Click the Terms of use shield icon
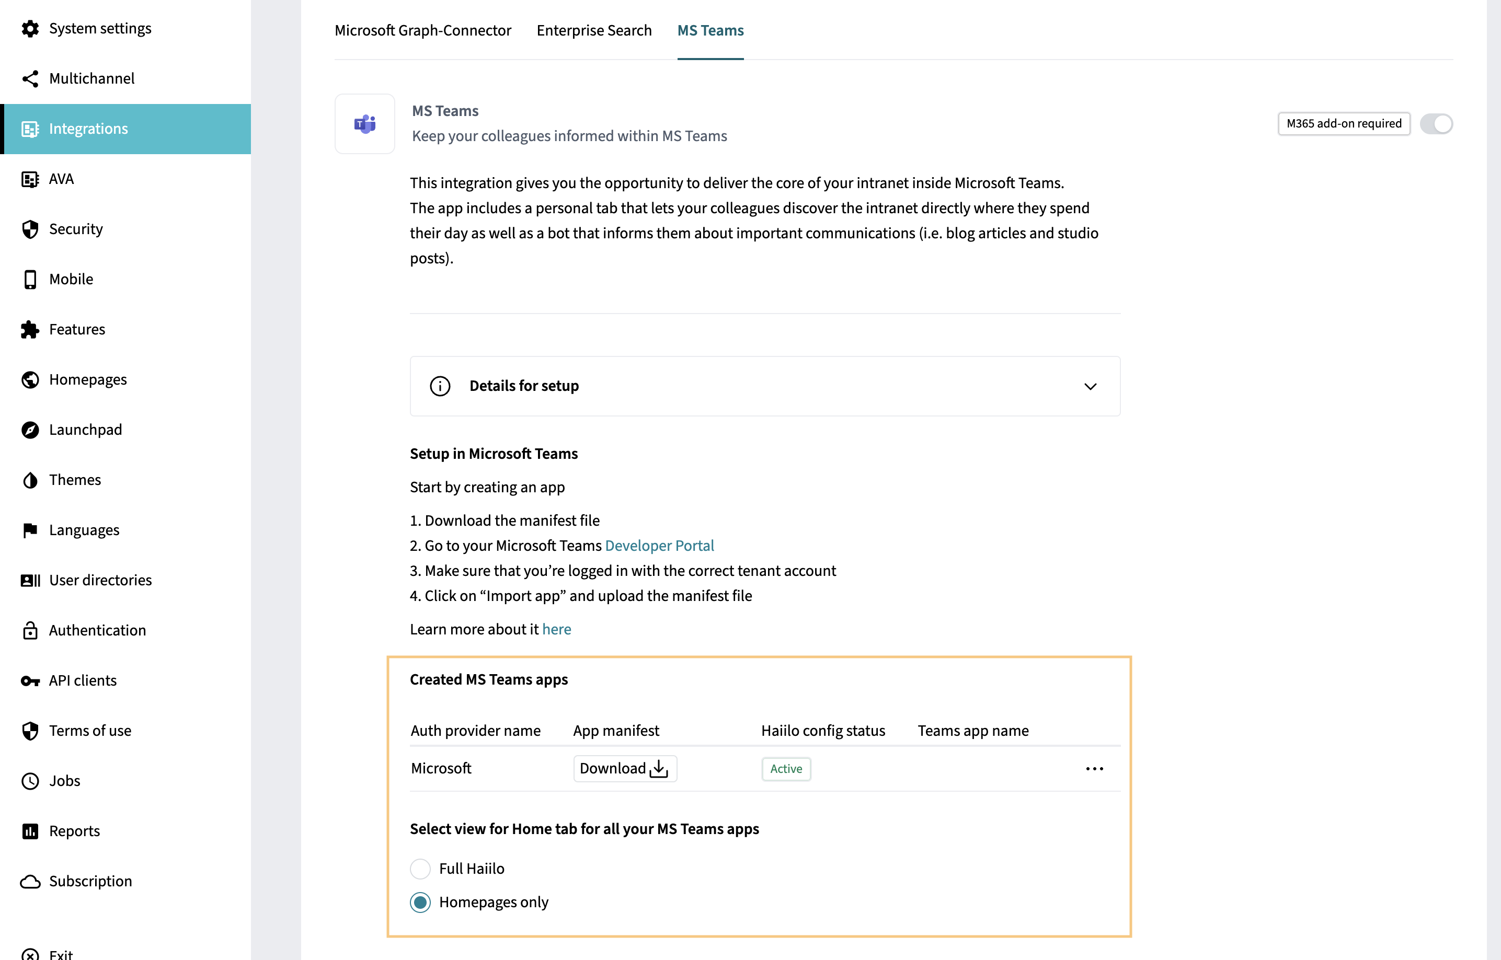The height and width of the screenshot is (960, 1501). pos(30,731)
